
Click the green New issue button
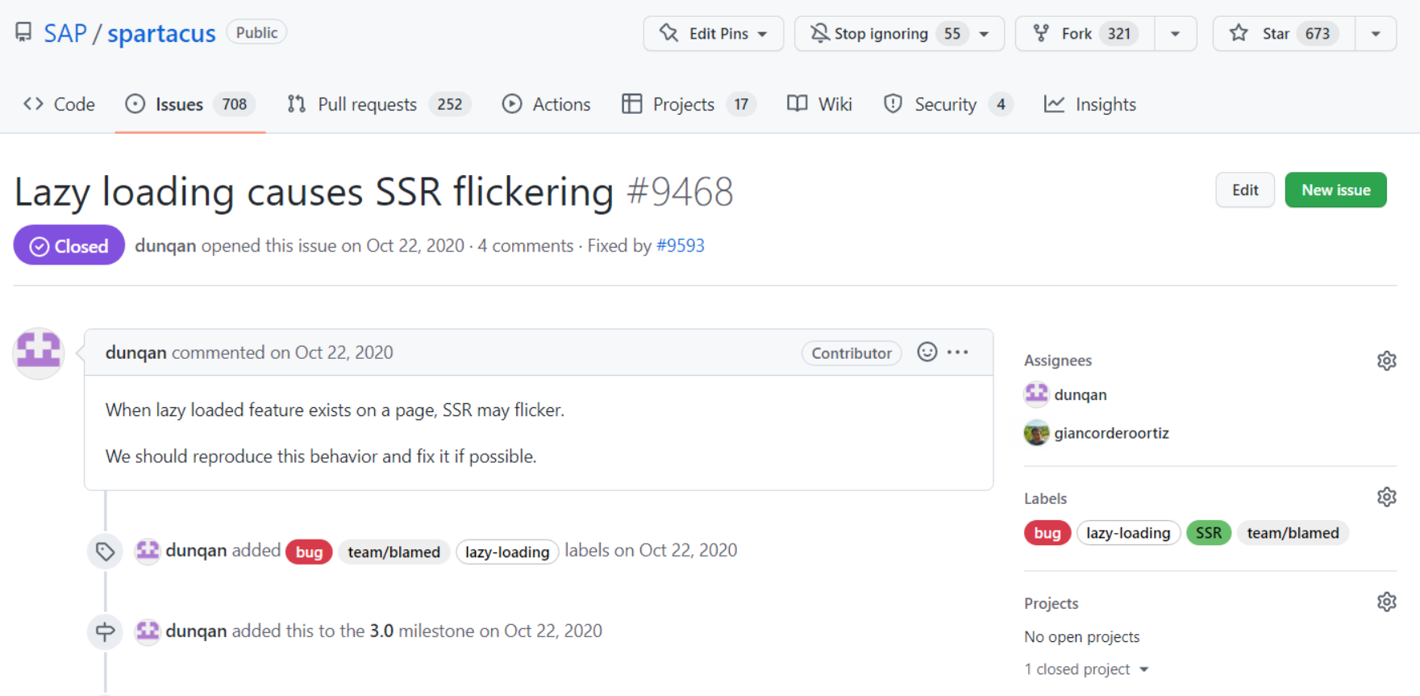[x=1335, y=190]
